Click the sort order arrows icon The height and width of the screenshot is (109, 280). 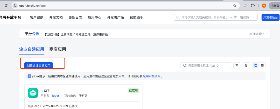[x=246, y=66]
